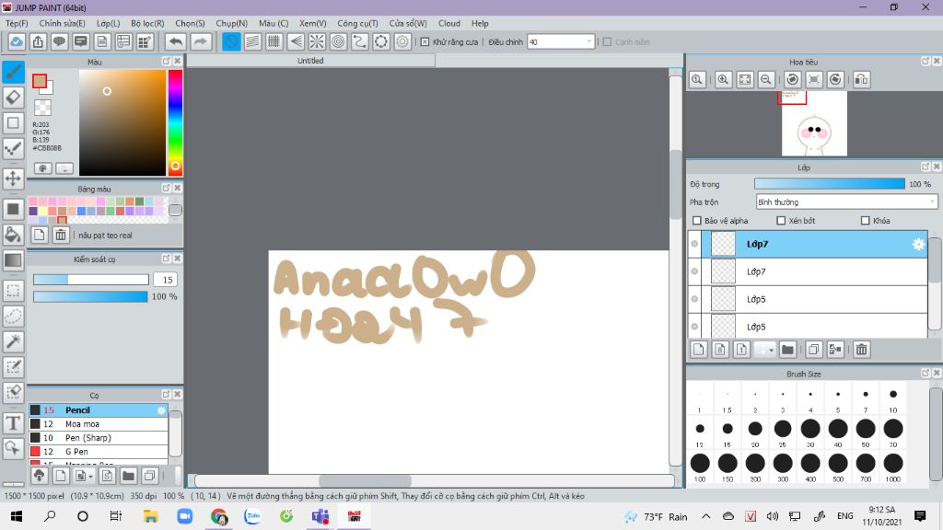Image resolution: width=943 pixels, height=530 pixels.
Task: Turn snap off with the blue icon
Action: coord(231,42)
